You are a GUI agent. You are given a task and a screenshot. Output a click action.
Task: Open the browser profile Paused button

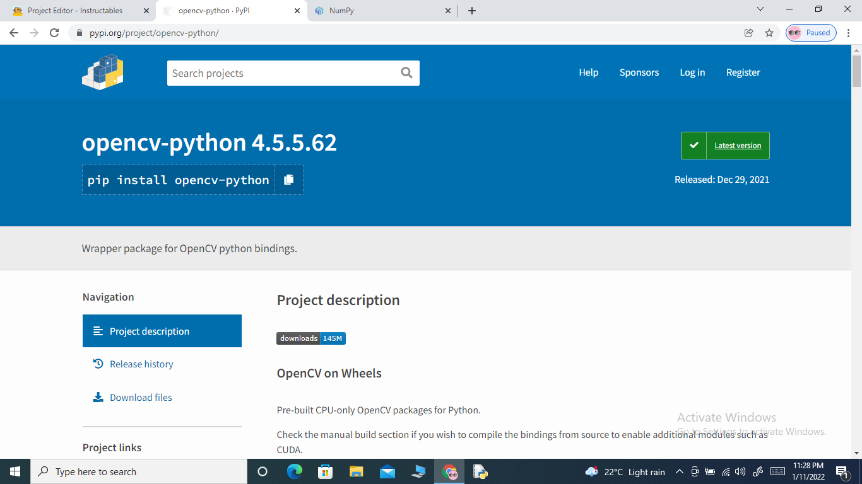(810, 33)
